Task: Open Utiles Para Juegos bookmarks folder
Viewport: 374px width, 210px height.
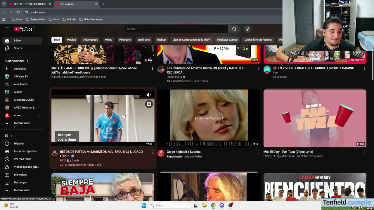Action: coord(91,20)
